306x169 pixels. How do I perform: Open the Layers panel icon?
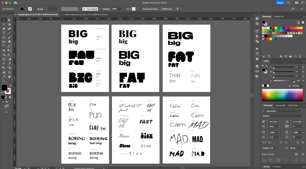(x=257, y=66)
